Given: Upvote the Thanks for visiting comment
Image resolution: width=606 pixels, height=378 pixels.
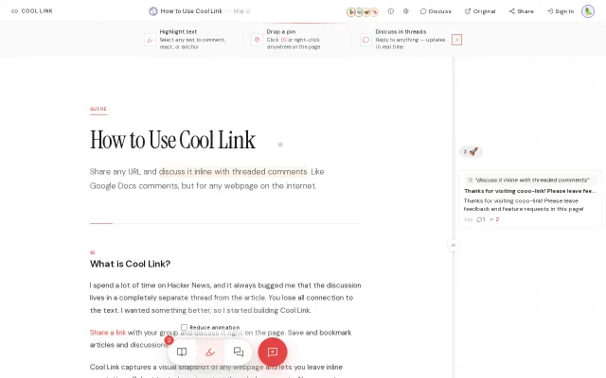Looking at the screenshot, I should click(x=494, y=219).
